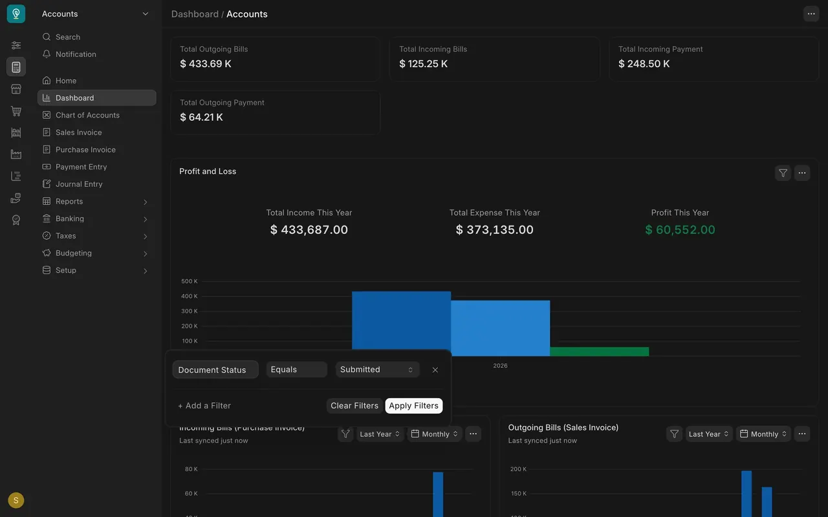This screenshot has height=517, width=828.
Task: Open Chart of Accounts in the sidebar
Action: point(96,115)
